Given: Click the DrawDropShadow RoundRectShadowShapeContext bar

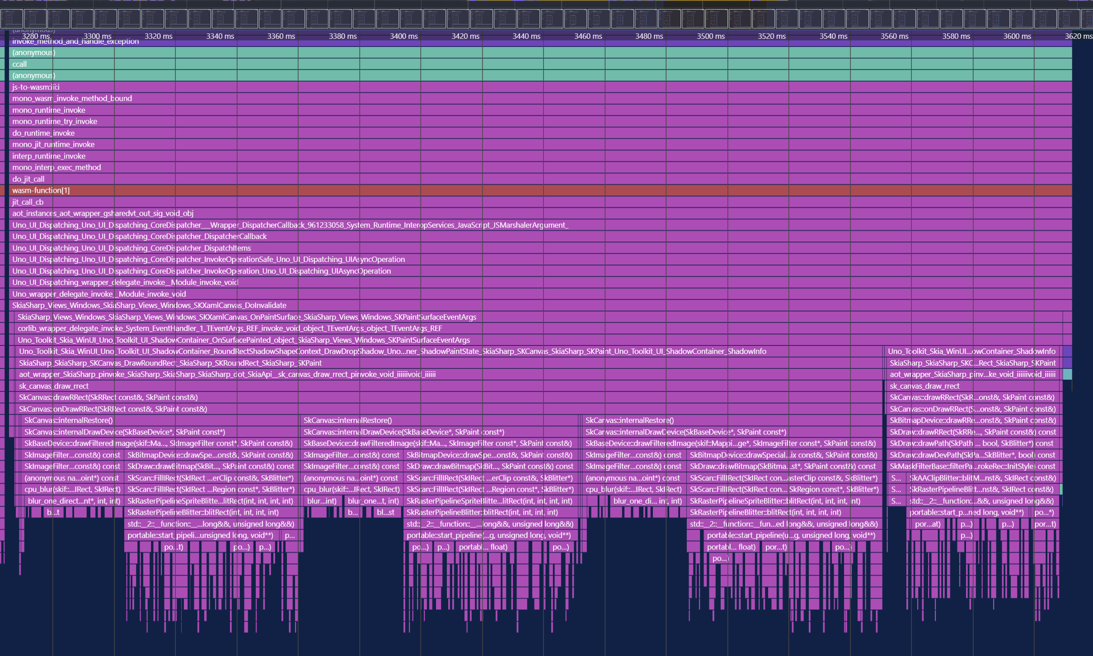Looking at the screenshot, I should 392,352.
